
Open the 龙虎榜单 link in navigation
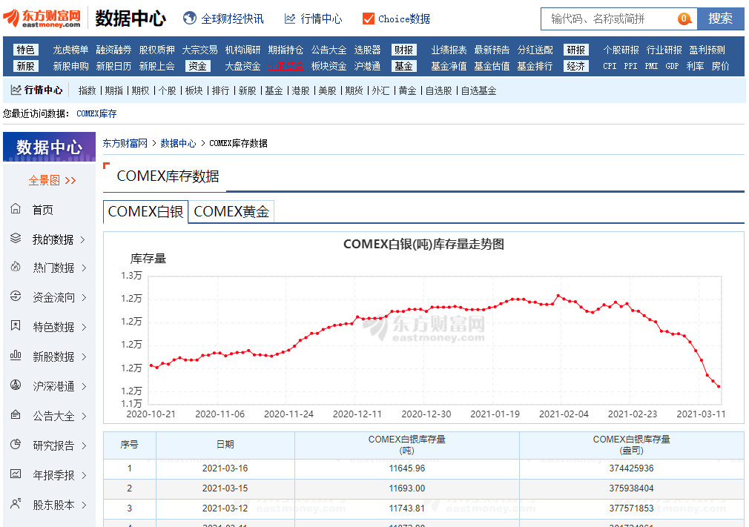tap(70, 50)
